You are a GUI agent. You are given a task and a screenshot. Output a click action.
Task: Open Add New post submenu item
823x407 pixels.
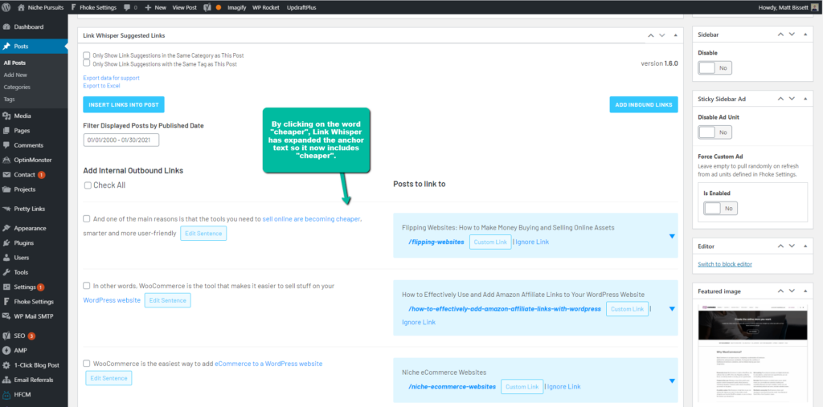14,75
